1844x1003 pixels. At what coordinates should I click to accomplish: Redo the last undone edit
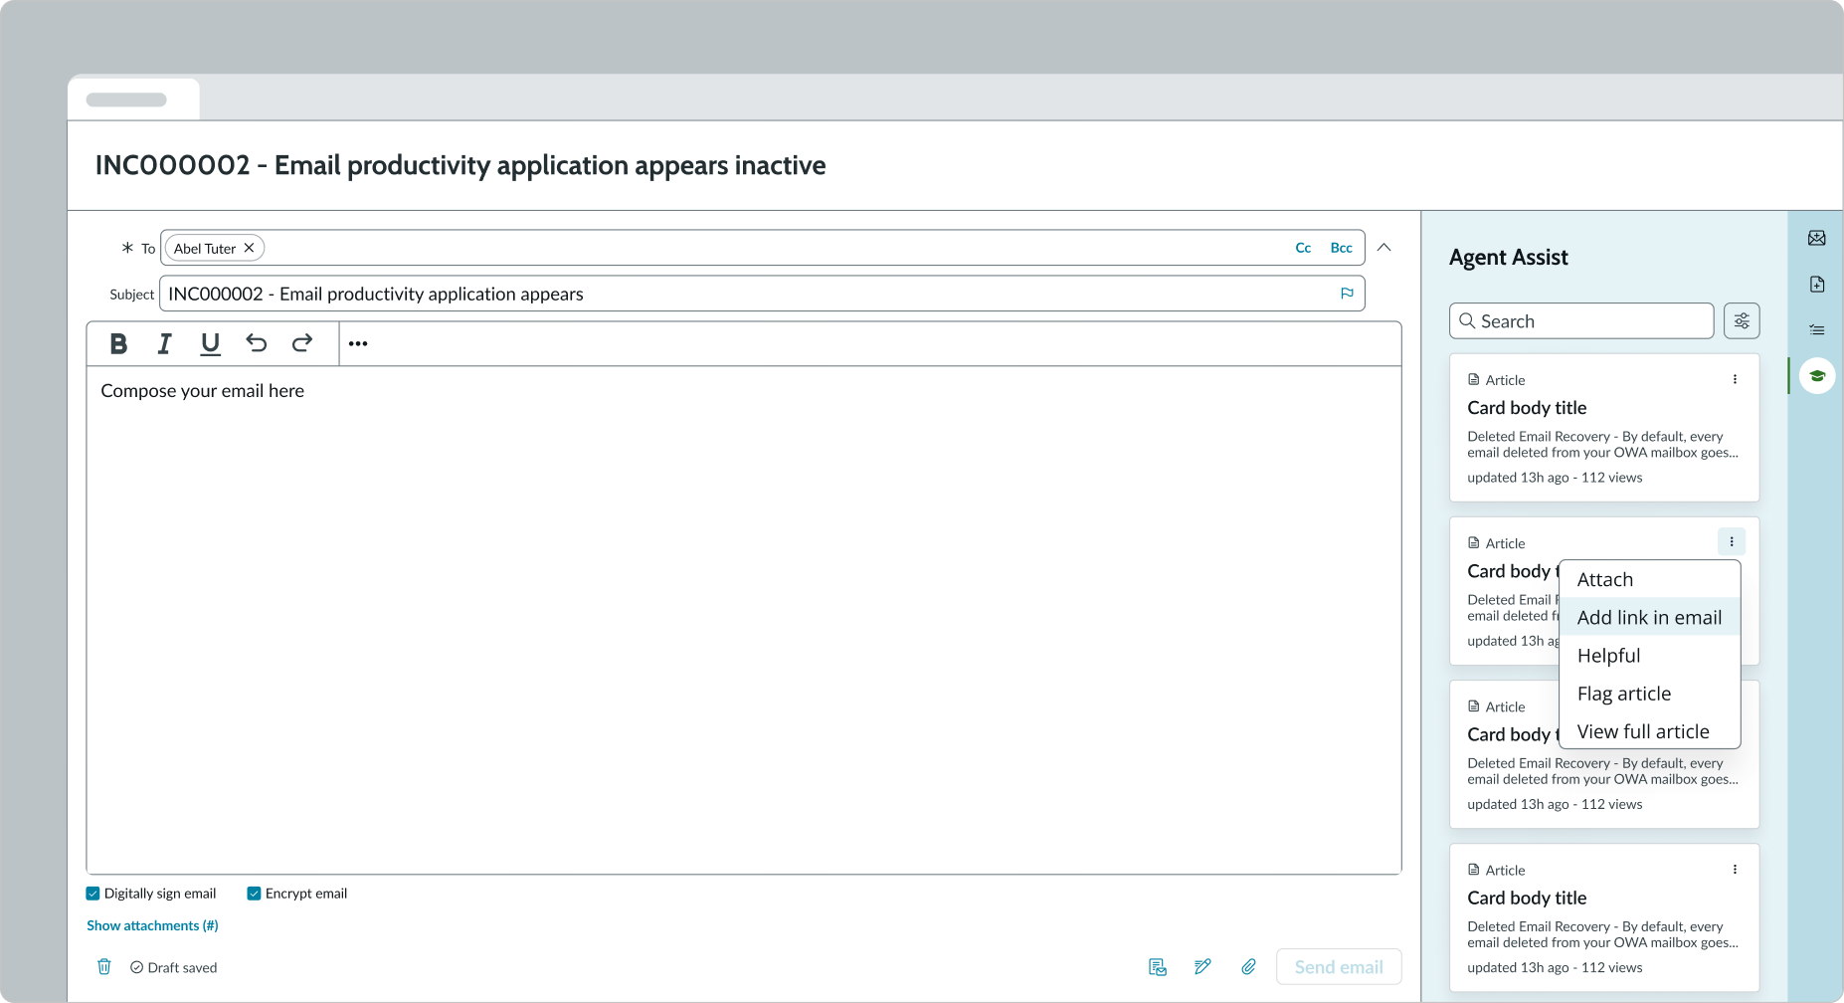(302, 343)
